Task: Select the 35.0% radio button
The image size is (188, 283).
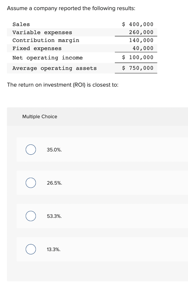Action: click(31, 150)
